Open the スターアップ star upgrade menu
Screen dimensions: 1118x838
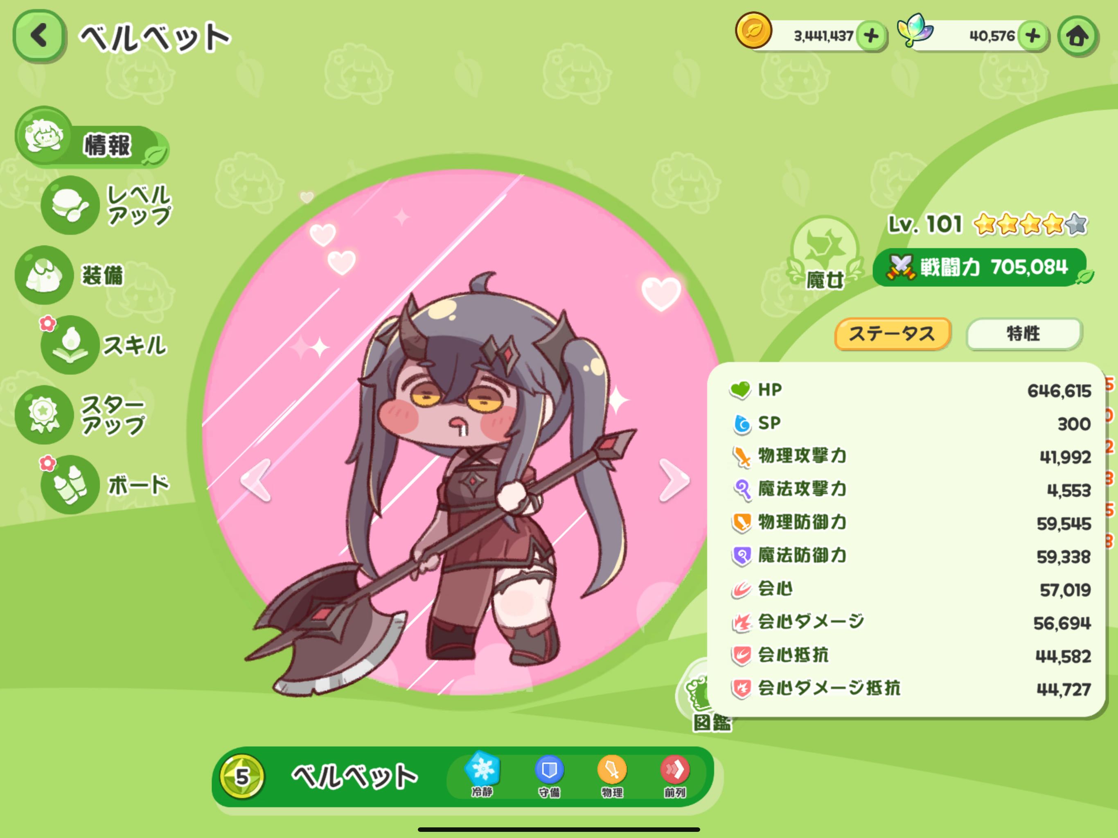[x=44, y=414]
